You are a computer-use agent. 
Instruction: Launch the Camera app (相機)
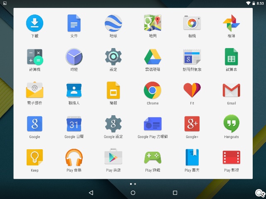(192, 23)
